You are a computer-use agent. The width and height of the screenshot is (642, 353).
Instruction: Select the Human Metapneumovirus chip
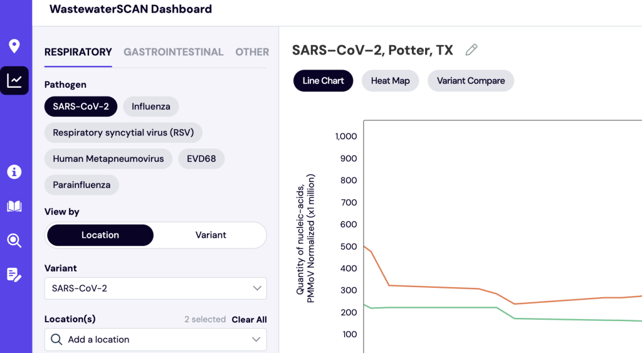point(108,159)
